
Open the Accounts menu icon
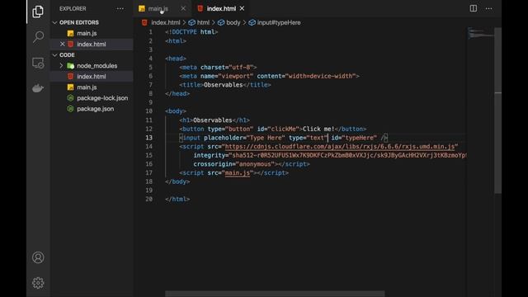point(38,257)
